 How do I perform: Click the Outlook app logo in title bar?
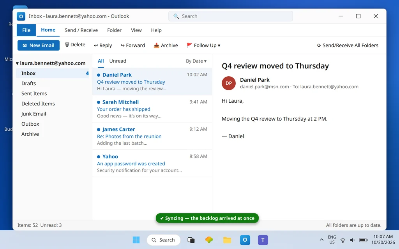[21, 16]
